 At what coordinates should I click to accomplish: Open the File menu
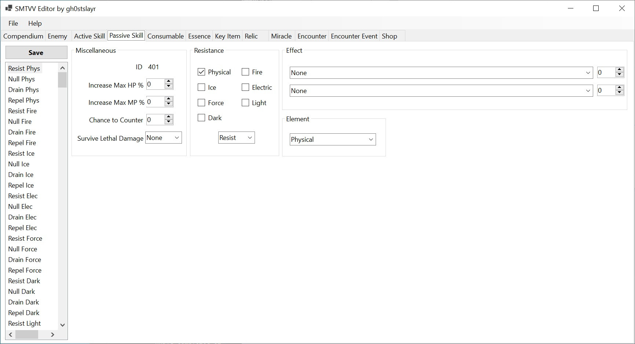pyautogui.click(x=13, y=23)
